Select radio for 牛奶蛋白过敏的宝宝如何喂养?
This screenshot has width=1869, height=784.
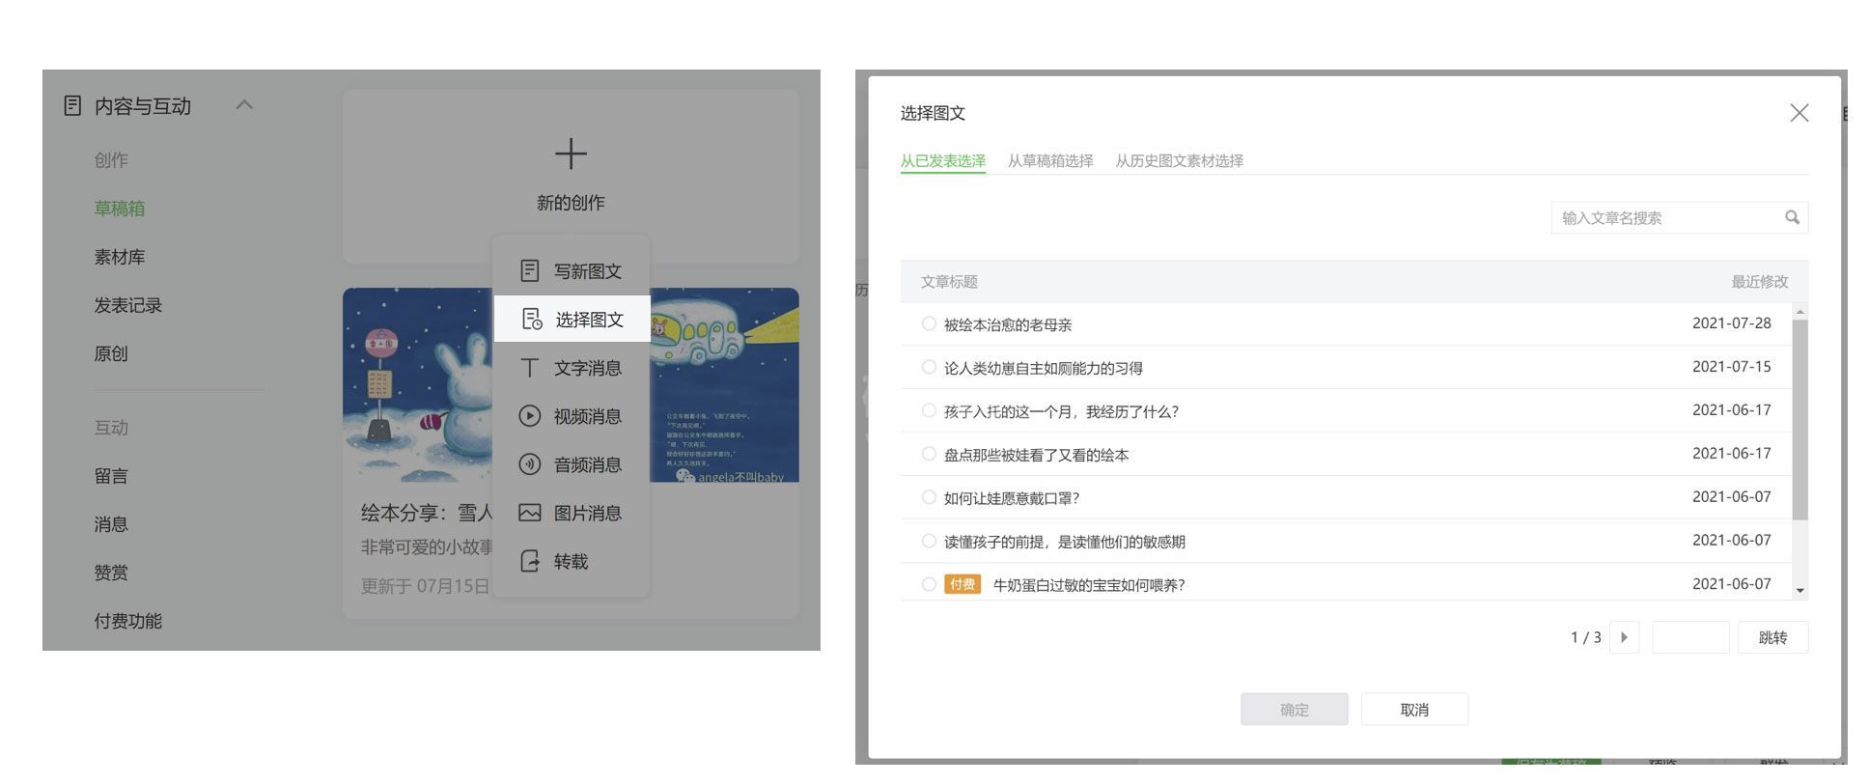pos(929,584)
